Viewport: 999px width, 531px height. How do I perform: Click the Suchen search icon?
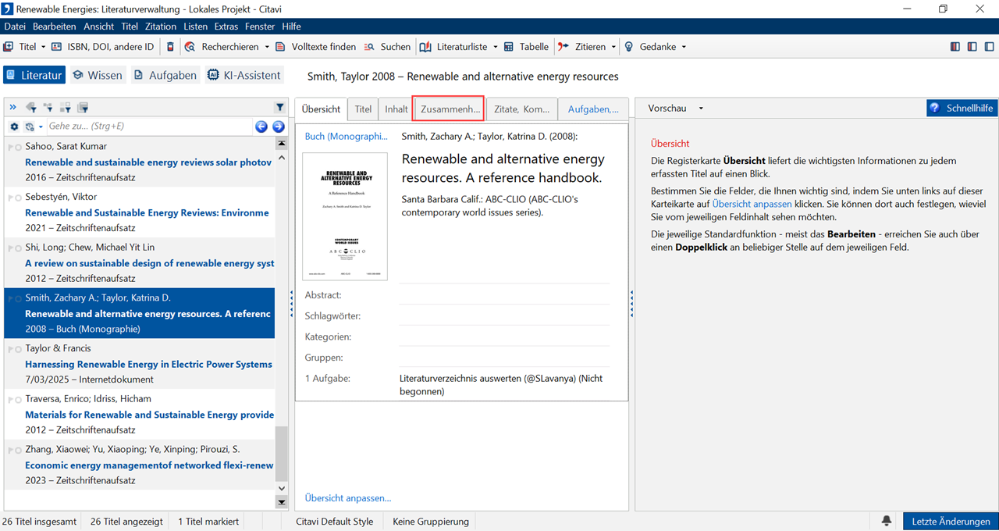(x=369, y=47)
